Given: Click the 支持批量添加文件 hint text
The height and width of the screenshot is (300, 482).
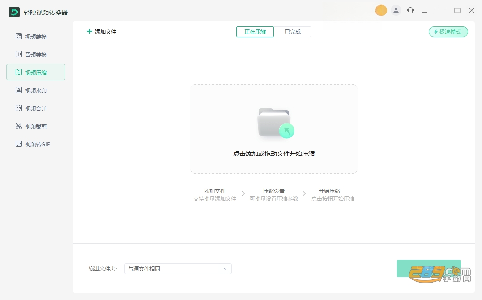Looking at the screenshot, I should (x=214, y=199).
